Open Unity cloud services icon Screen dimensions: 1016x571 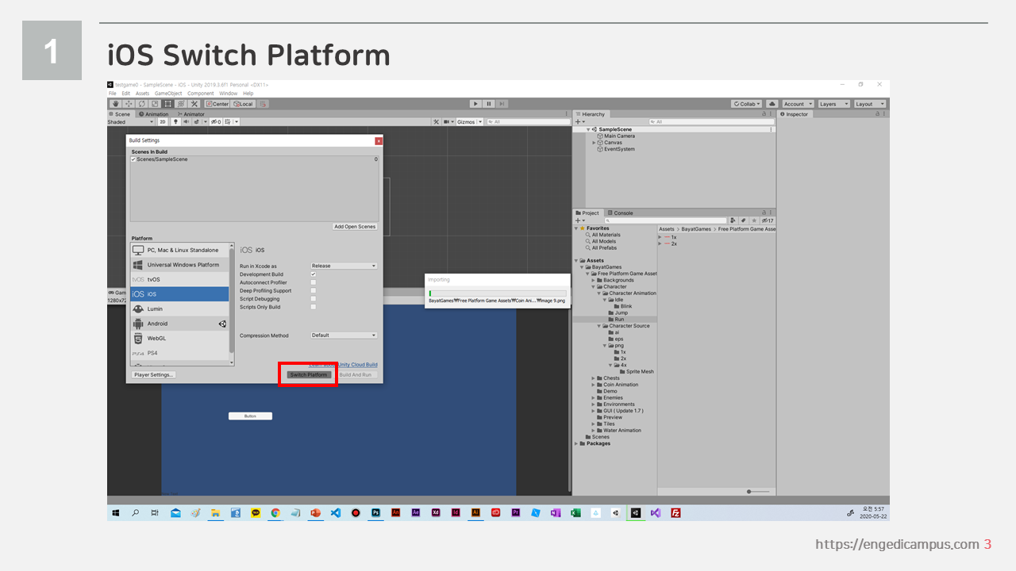[772, 104]
